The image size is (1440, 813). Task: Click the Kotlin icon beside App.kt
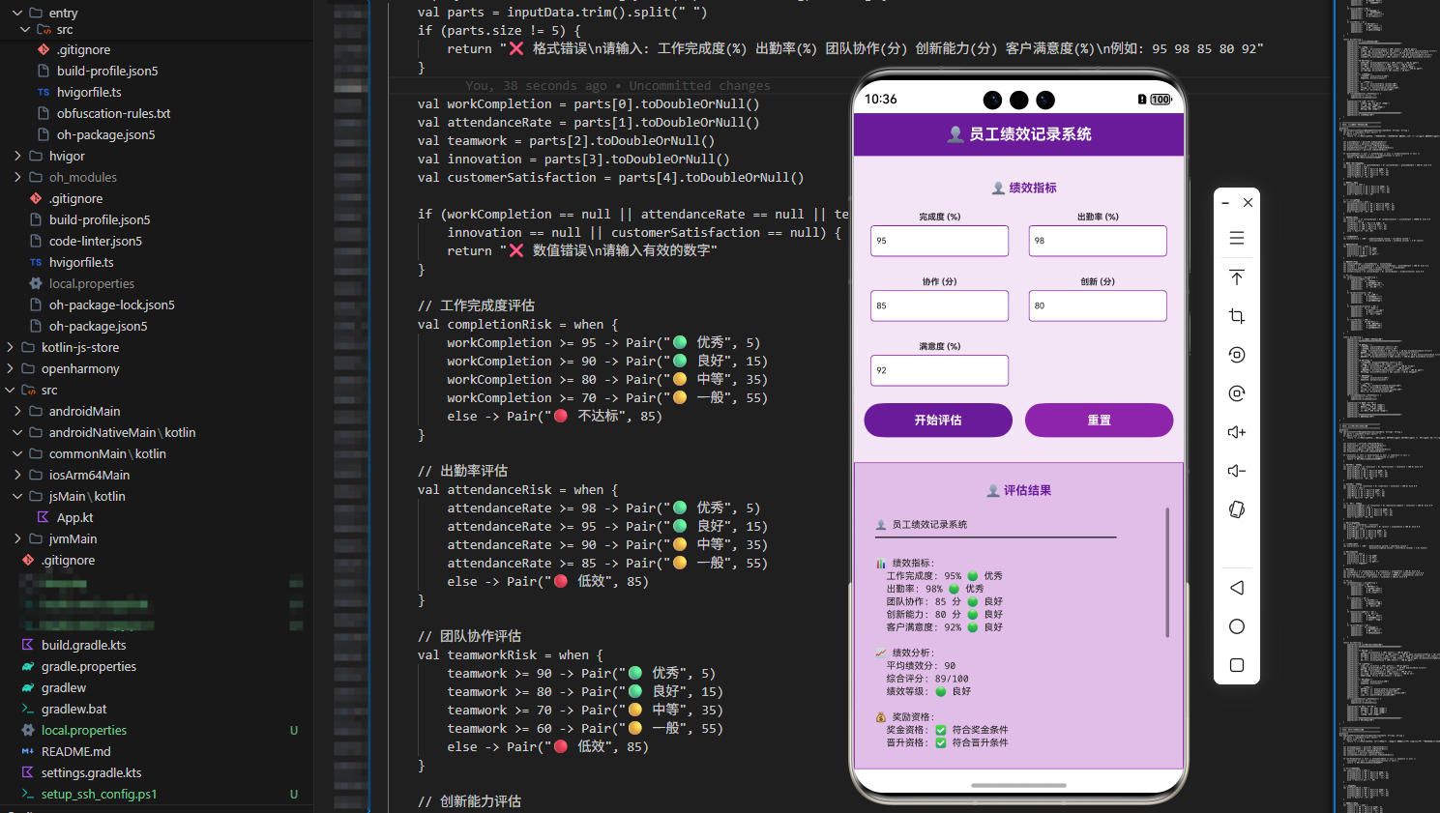tap(43, 517)
